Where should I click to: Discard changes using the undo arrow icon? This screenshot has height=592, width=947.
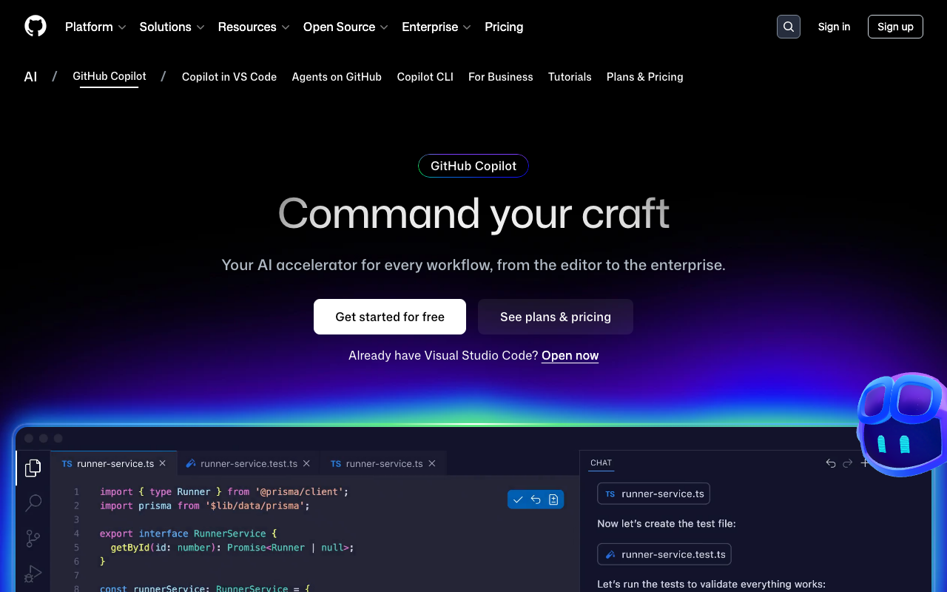(x=536, y=499)
